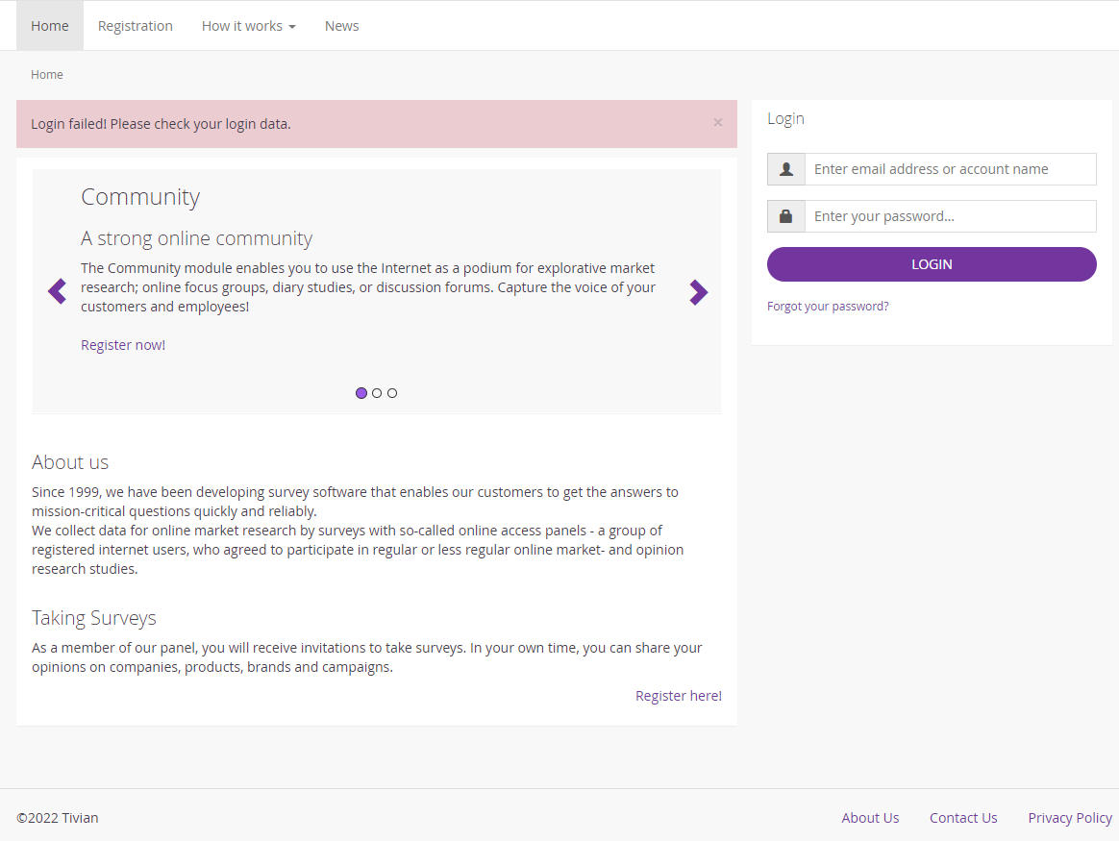Click the lock icon beside password field
The image size is (1119, 841).
pos(786,216)
